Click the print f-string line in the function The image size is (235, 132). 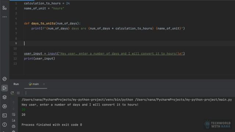tap(108, 29)
